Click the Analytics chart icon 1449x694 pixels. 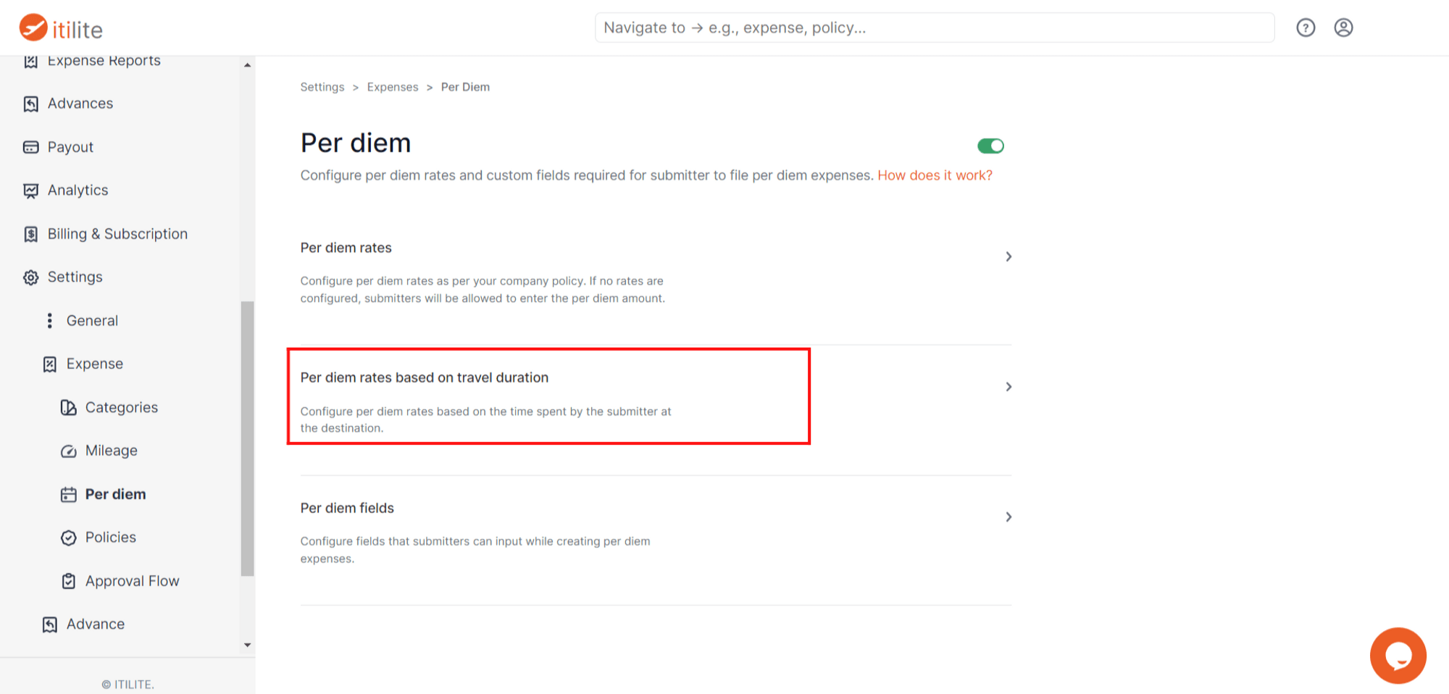click(x=30, y=191)
